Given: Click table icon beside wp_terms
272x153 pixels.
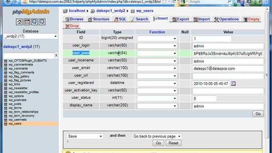Looking at the screenshot, I should click(6, 108).
